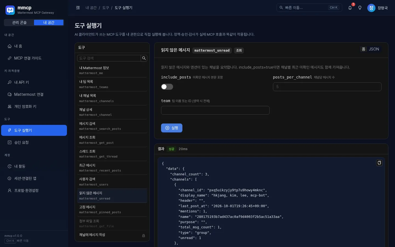395x247 pixels.
Task: Click the 20ms duration text
Action: tap(183, 149)
